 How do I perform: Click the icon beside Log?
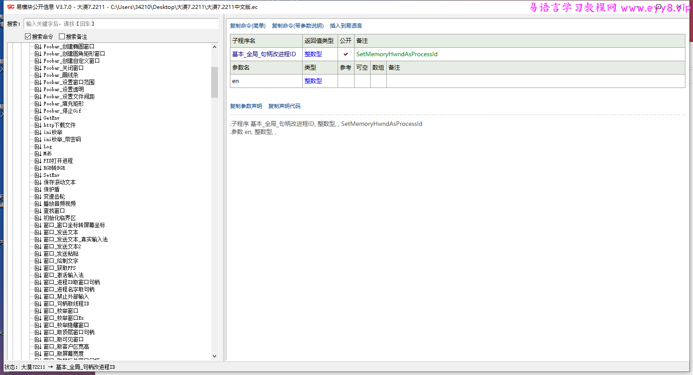[x=38, y=146]
